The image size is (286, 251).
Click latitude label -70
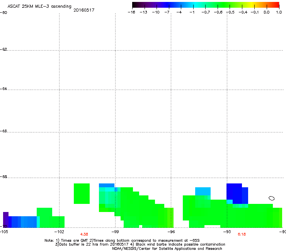[x=3, y=226]
